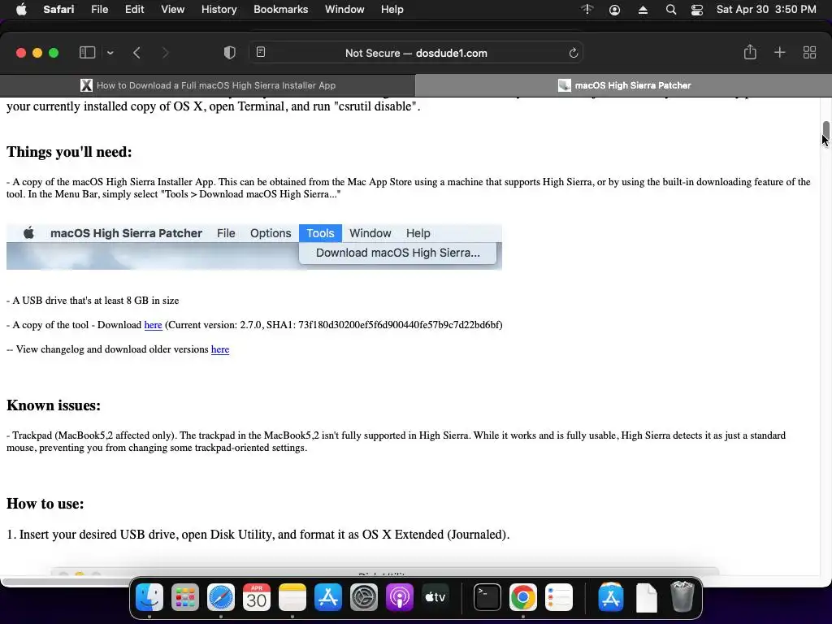Open the Help menu in the menu bar
Screen dimensions: 832x624
coord(392,10)
